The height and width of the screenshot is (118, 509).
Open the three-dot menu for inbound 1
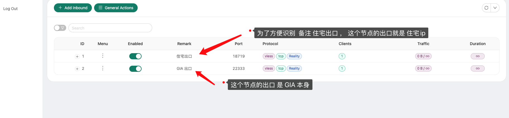tap(103, 56)
